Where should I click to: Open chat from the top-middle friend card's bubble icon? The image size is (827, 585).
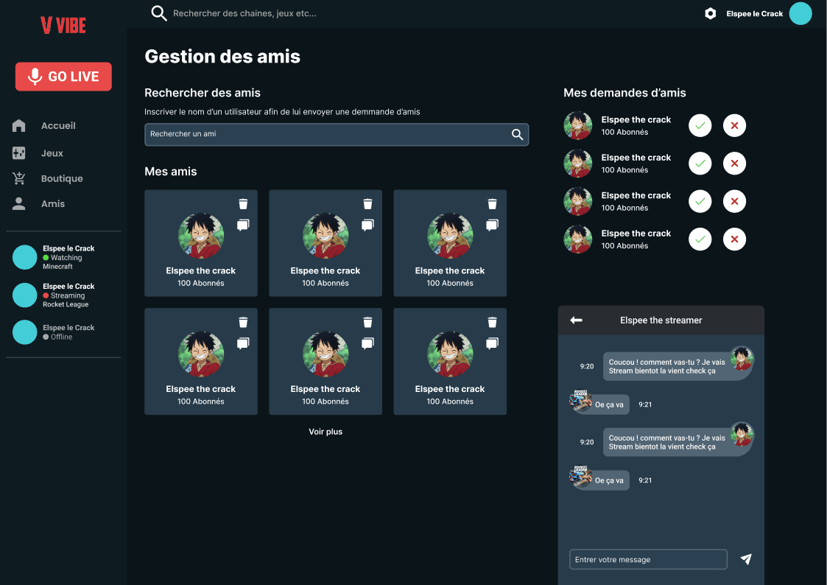pos(367,225)
